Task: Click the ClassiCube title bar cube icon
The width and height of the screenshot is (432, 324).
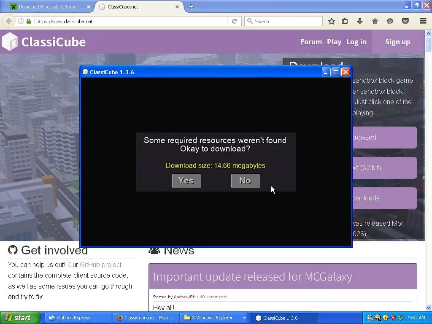Action: [x=85, y=72]
